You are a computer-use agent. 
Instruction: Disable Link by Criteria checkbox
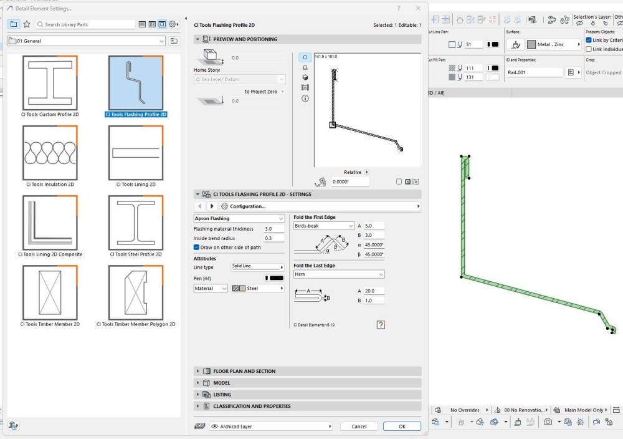(589, 41)
